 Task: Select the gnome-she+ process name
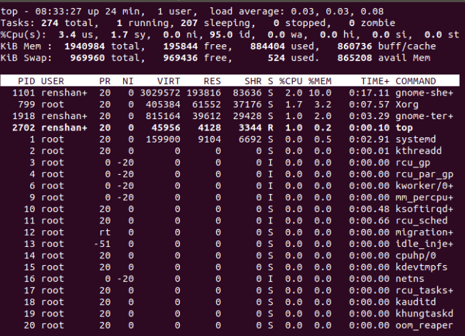click(424, 93)
